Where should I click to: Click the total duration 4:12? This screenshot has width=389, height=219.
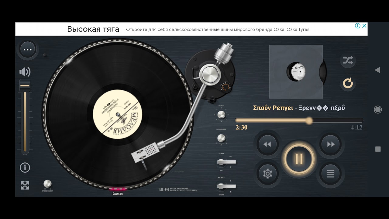click(356, 127)
